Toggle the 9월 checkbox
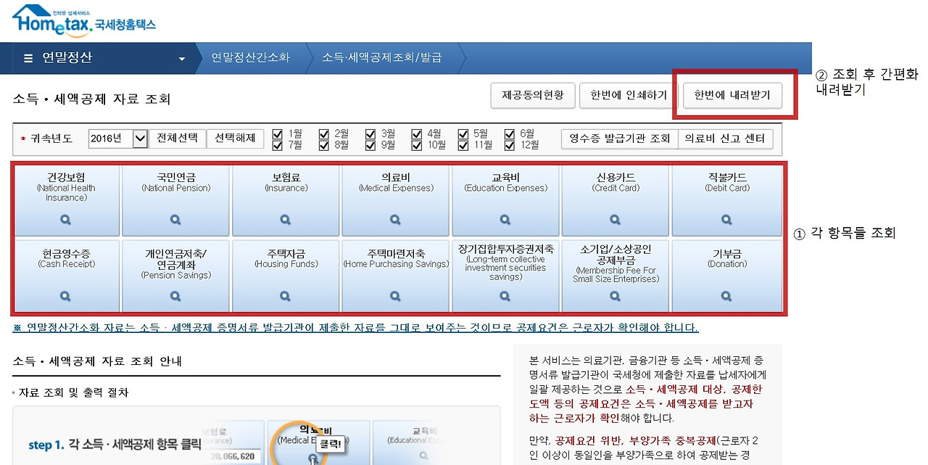The width and height of the screenshot is (928, 465). (x=370, y=144)
